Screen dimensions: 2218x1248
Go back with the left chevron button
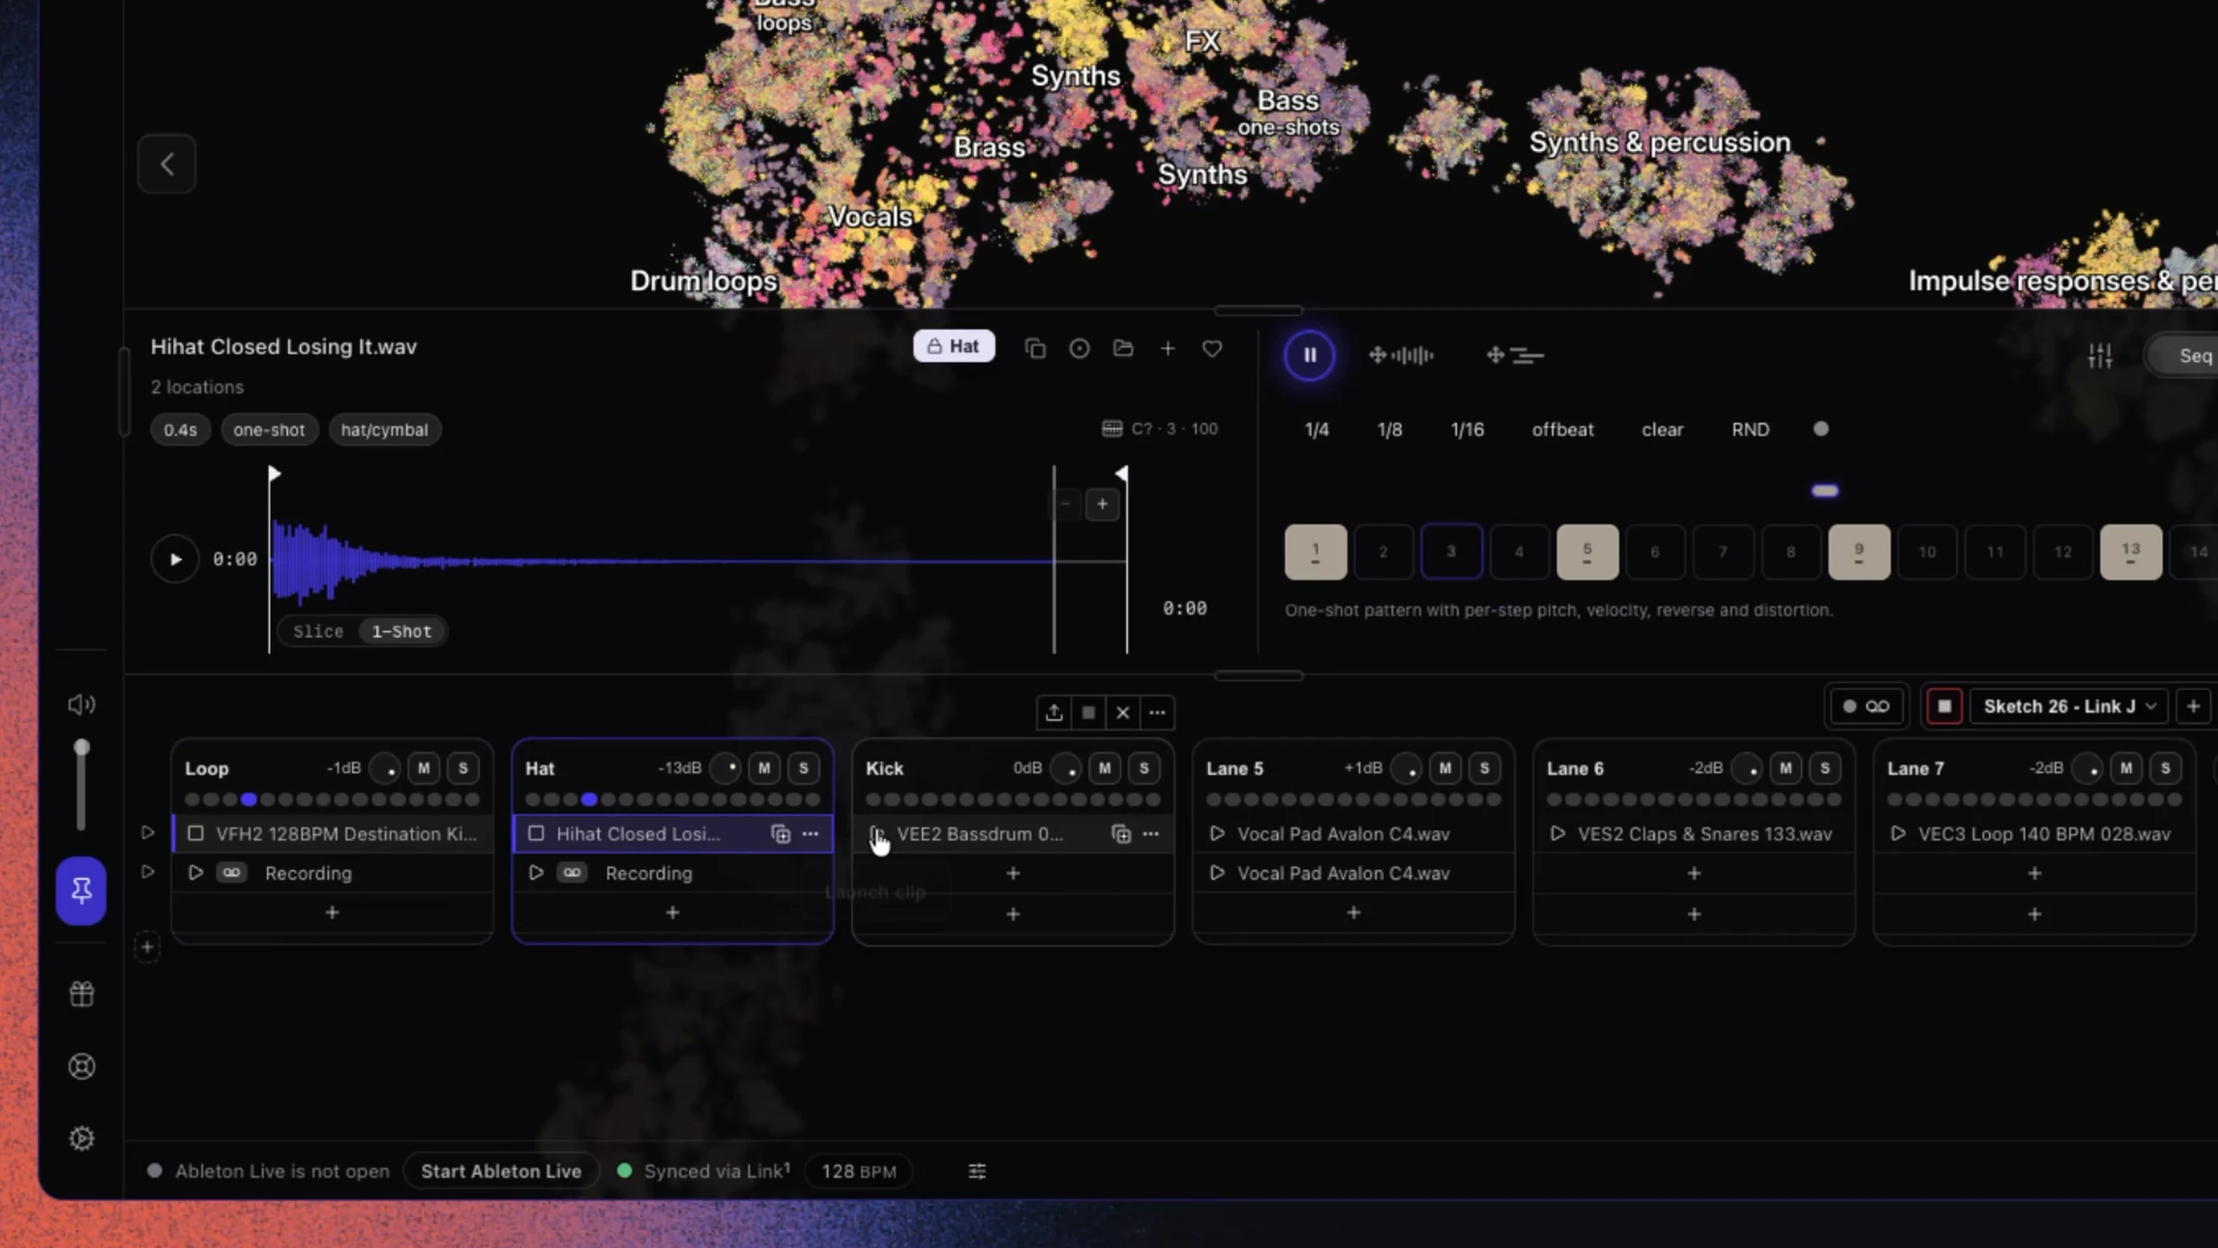[166, 164]
